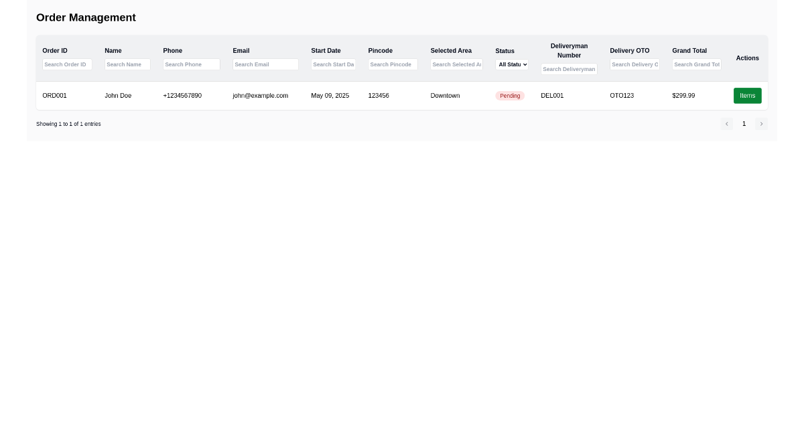Click the Search Deliveryman field
The height and width of the screenshot is (422, 804).
[x=569, y=69]
